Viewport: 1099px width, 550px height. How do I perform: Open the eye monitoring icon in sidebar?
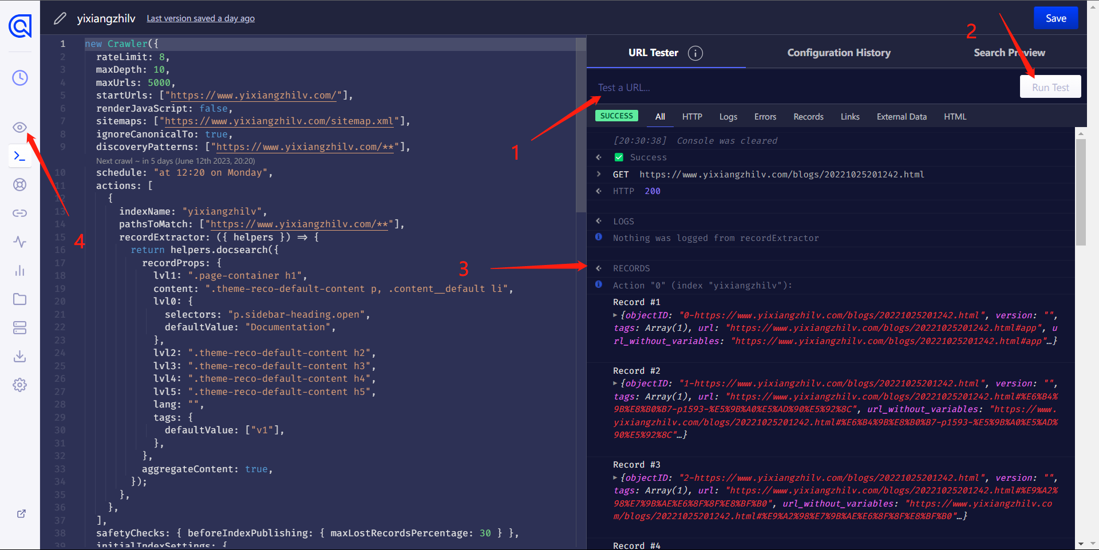20,127
